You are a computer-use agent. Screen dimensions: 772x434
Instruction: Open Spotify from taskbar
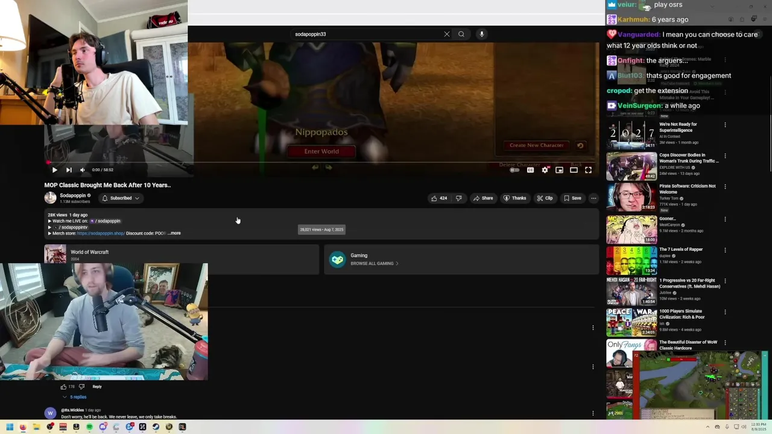point(89,427)
